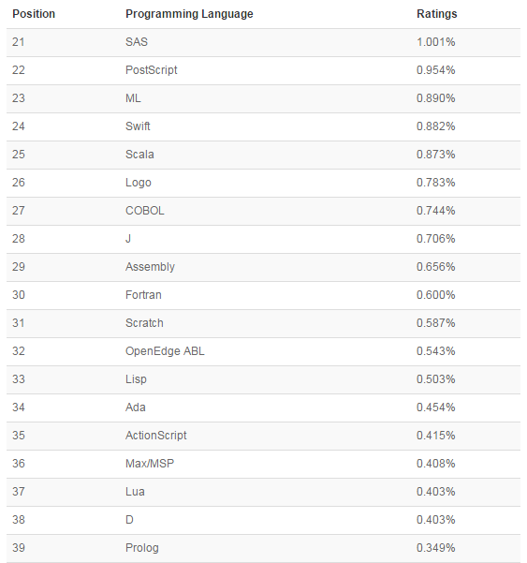The image size is (527, 563).
Task: Click the 0.600% rating for Fortran
Action: (435, 295)
